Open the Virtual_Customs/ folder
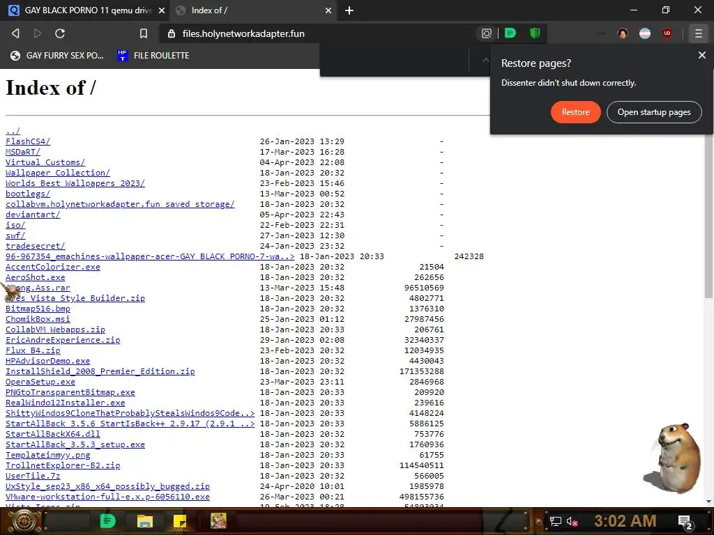The image size is (714, 535). [45, 162]
